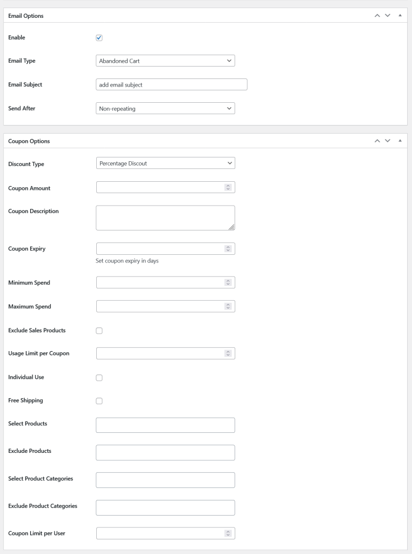Tick the Individual Use checkbox

click(99, 378)
